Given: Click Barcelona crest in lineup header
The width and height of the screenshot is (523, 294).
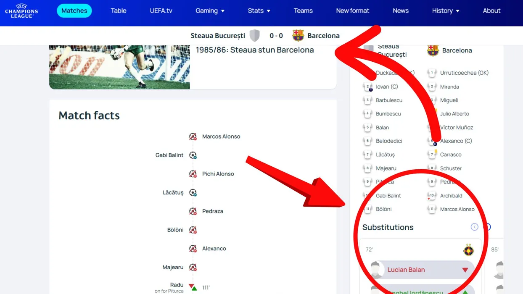Looking at the screenshot, I should click(433, 50).
